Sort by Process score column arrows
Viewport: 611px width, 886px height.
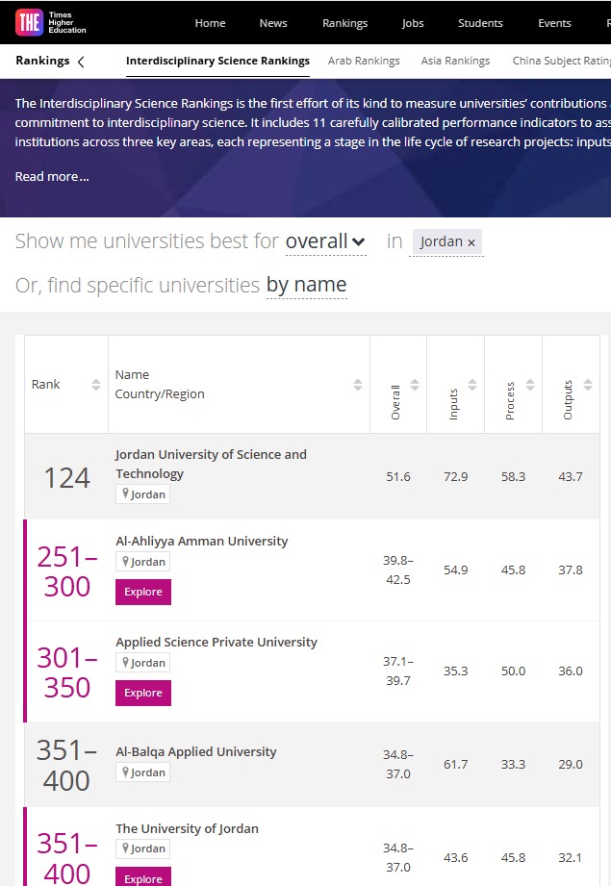pyautogui.click(x=529, y=385)
